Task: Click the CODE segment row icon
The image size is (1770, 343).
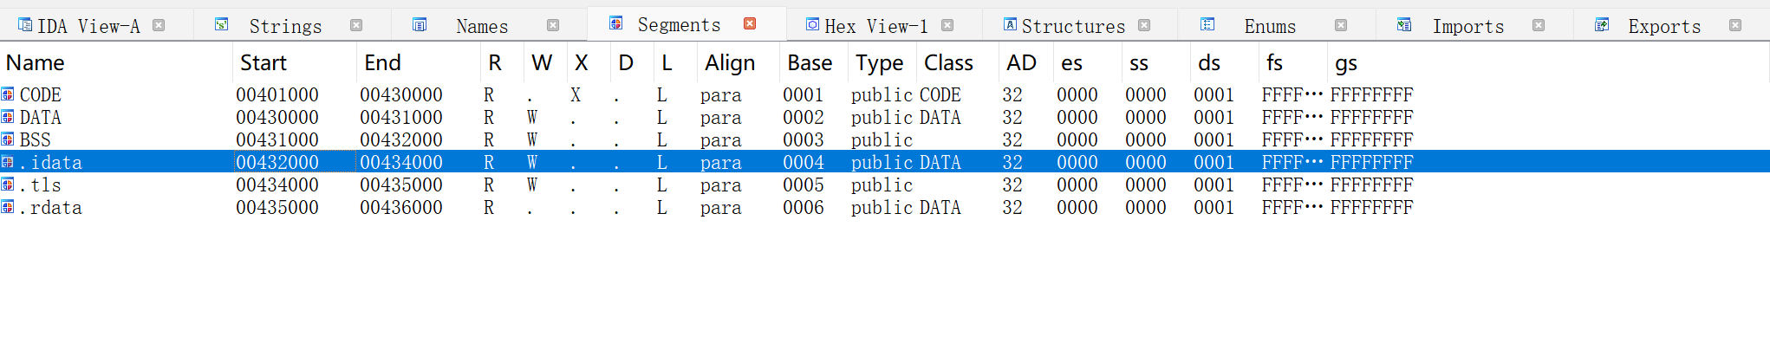Action: click(8, 94)
